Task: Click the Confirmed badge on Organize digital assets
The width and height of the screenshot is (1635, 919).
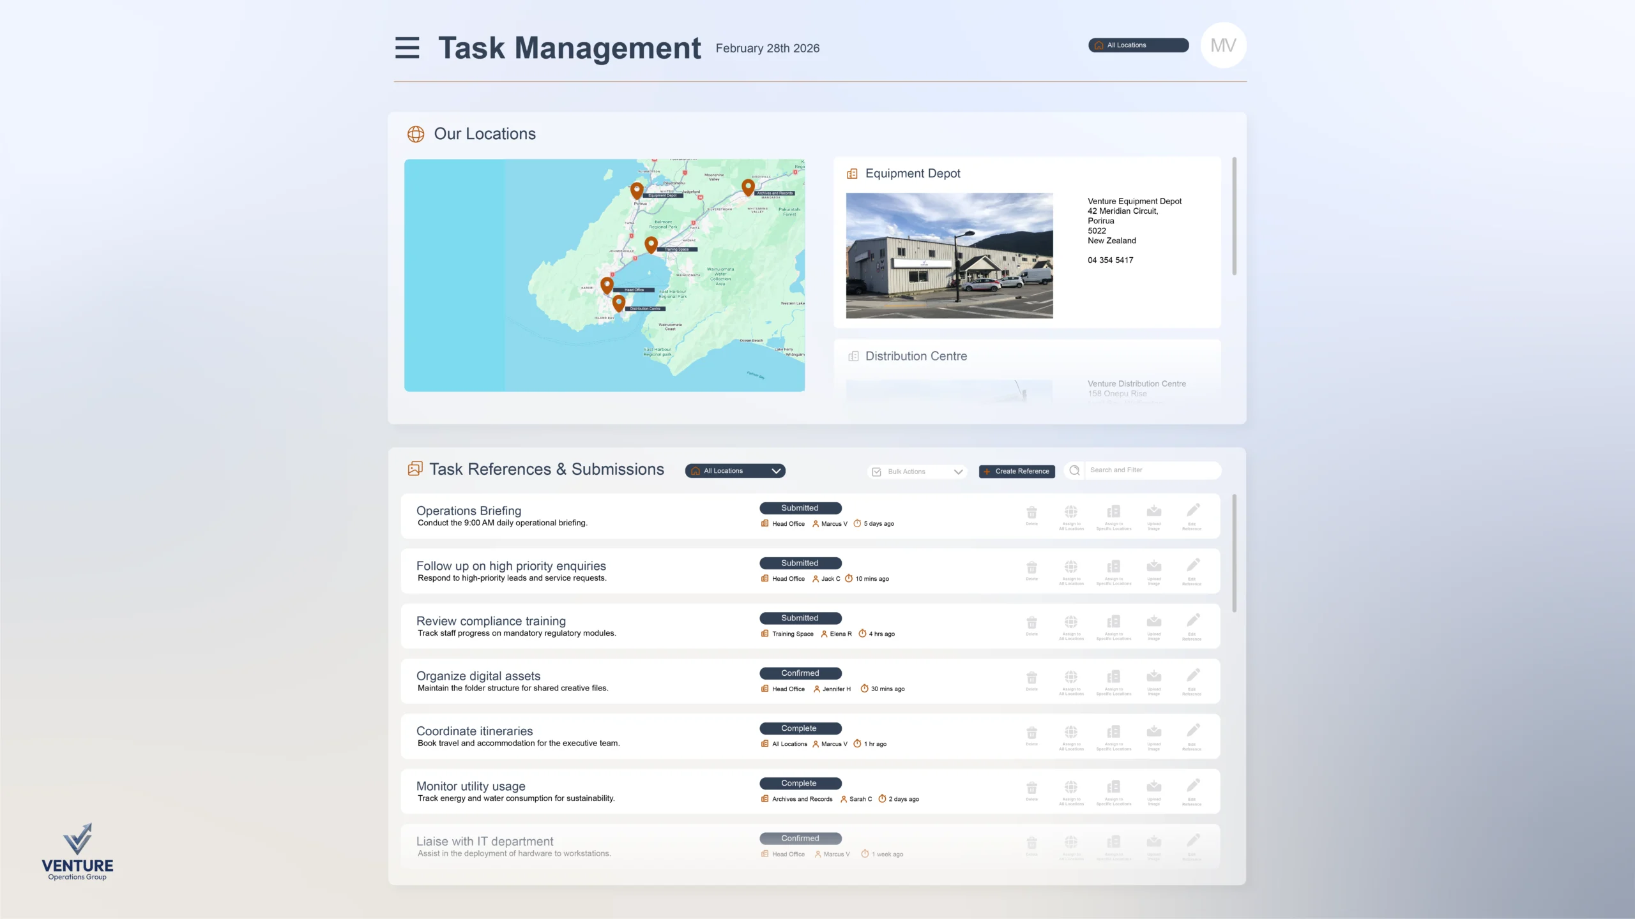Action: 800,673
